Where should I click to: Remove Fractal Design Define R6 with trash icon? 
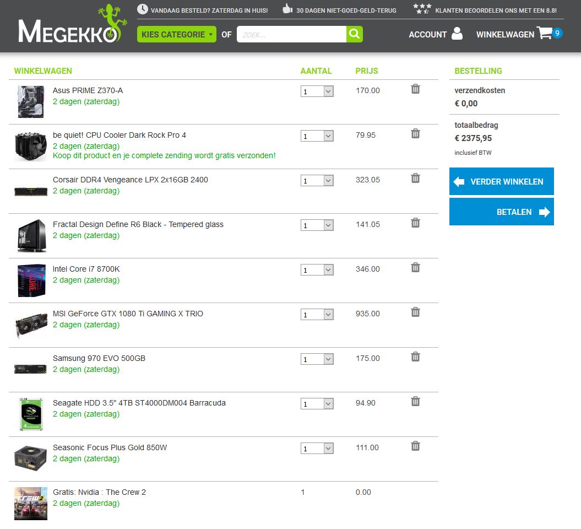point(415,223)
